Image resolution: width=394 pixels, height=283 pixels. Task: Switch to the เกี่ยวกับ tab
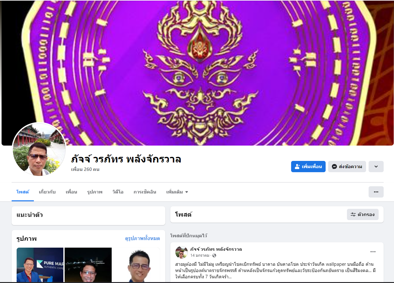(x=47, y=192)
